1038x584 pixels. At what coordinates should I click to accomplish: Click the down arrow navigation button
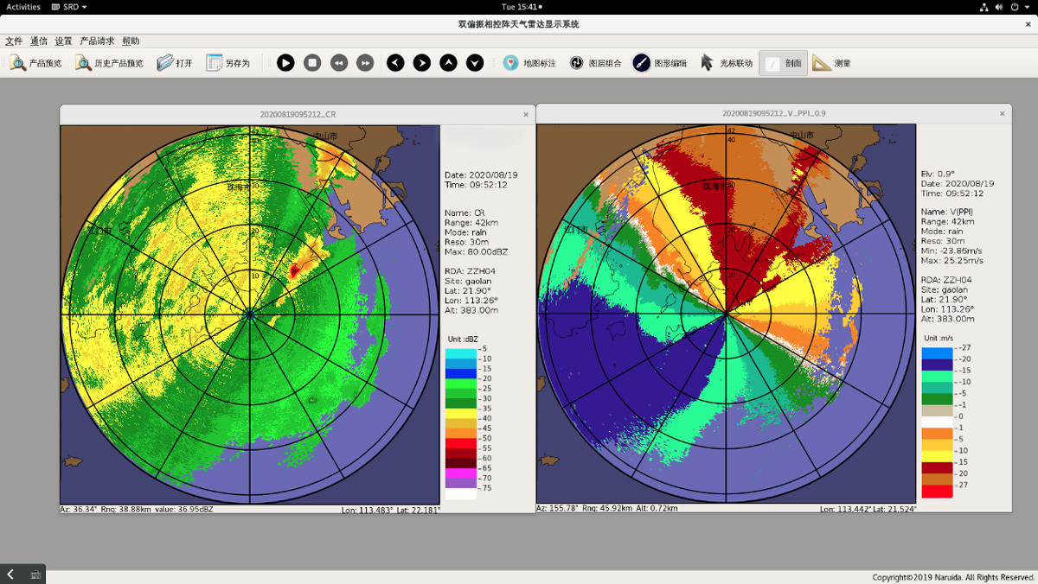pos(475,63)
